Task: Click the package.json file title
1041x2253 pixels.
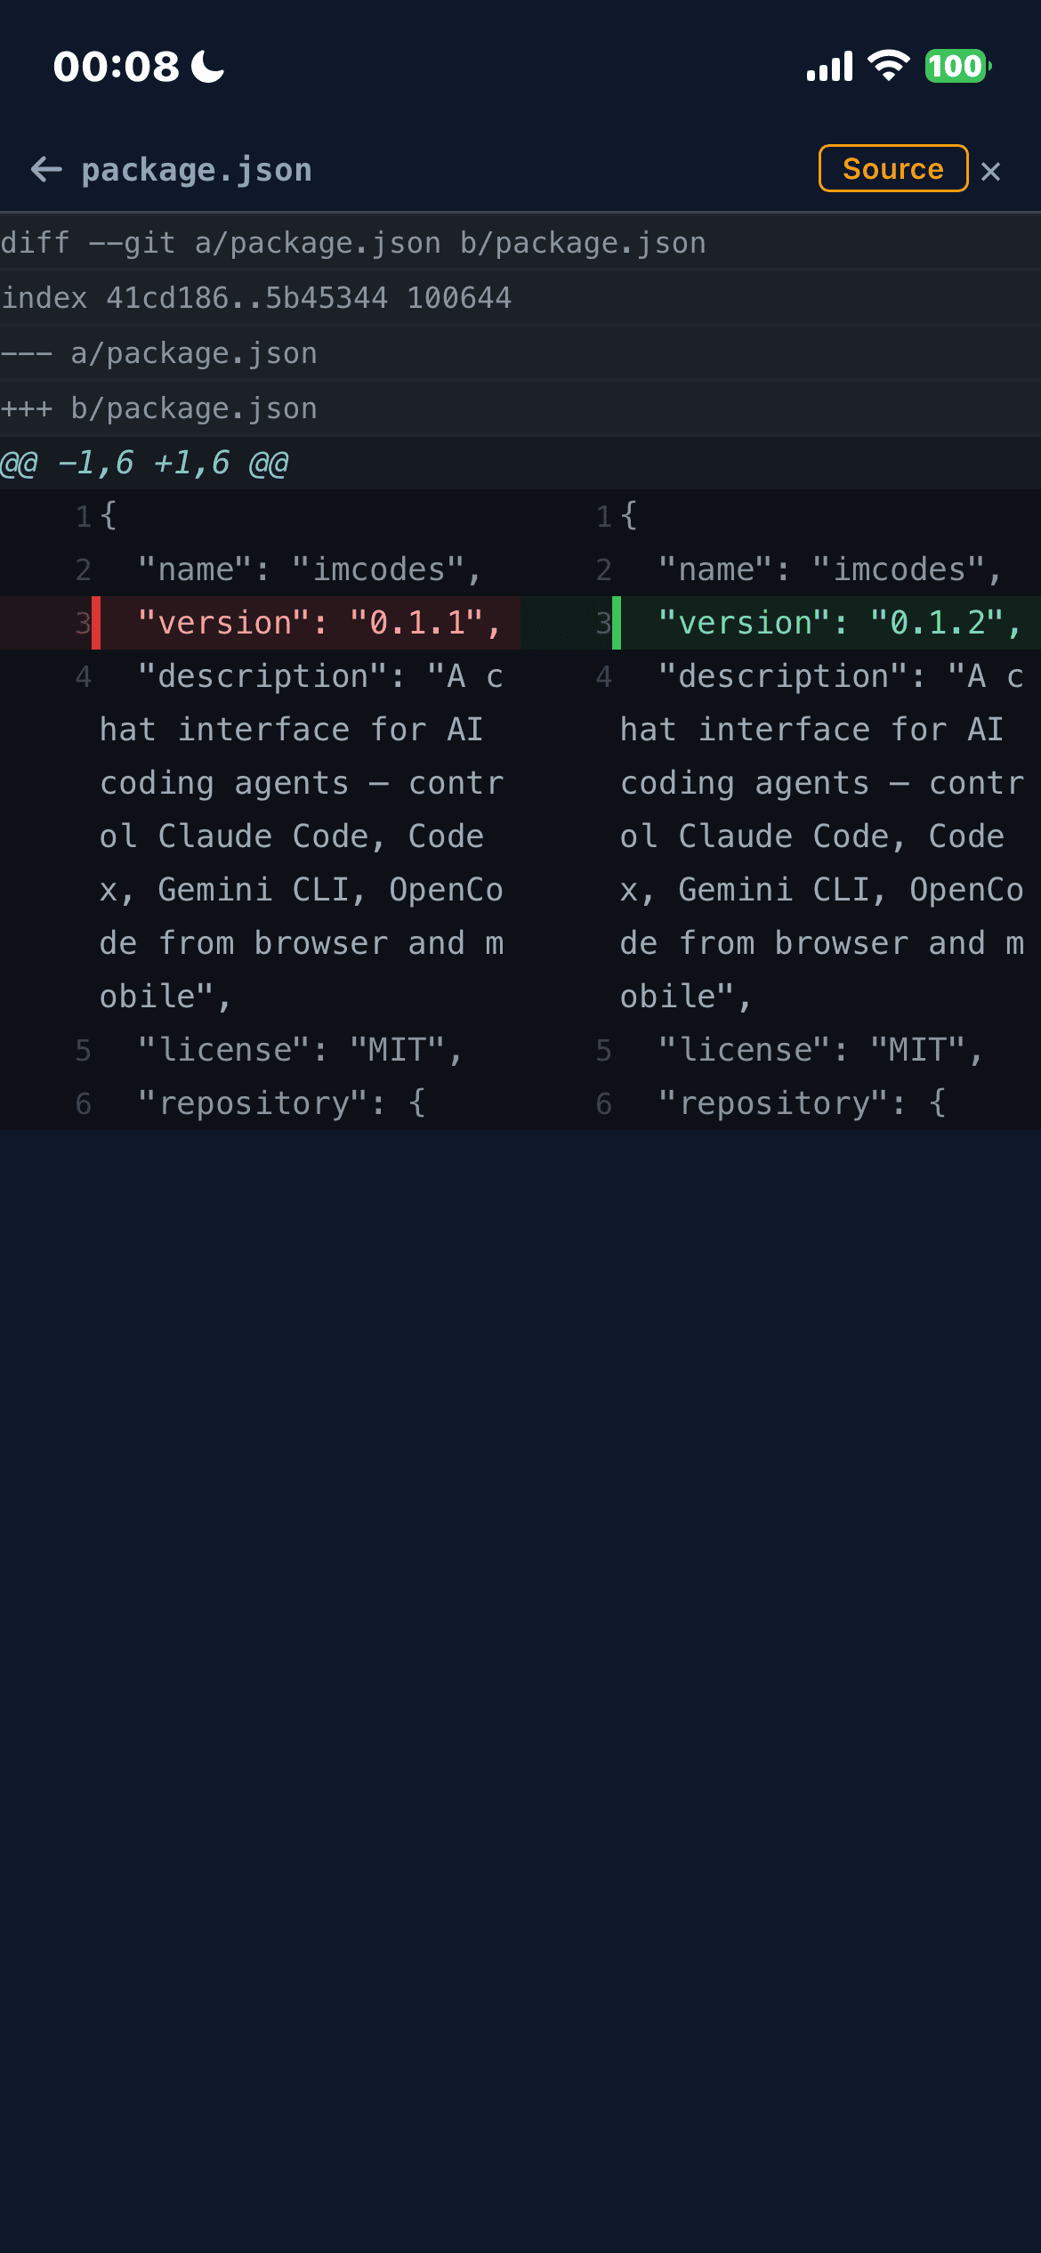Action: tap(197, 169)
